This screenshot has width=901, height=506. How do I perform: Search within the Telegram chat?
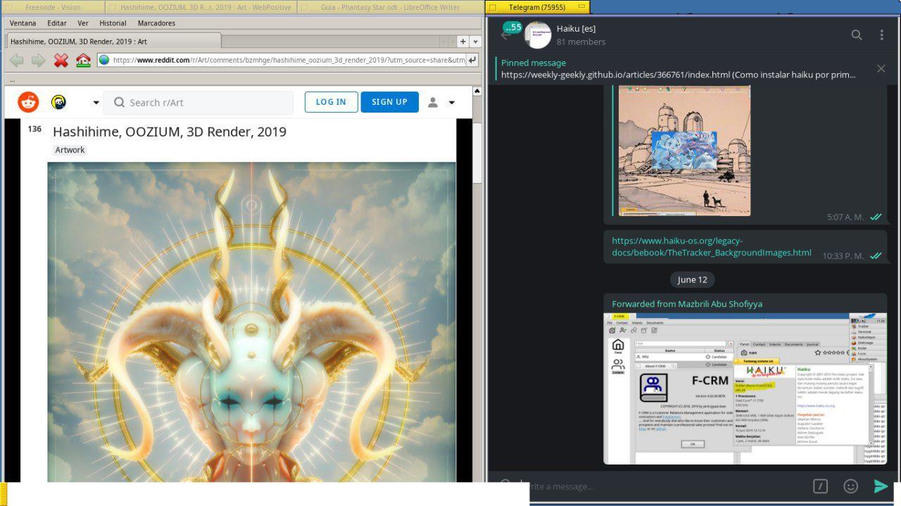pyautogui.click(x=857, y=34)
